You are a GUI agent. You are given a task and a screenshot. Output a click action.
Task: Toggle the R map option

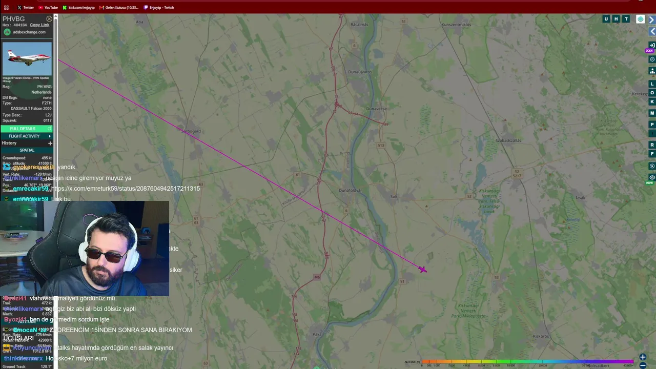(x=652, y=145)
